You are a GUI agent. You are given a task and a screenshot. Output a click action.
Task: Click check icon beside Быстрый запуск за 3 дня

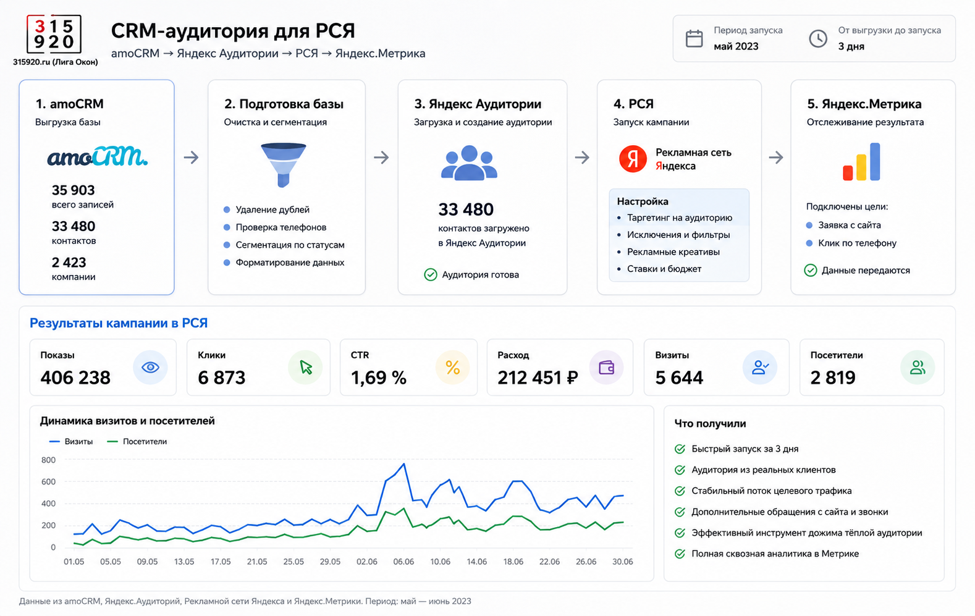pos(680,449)
